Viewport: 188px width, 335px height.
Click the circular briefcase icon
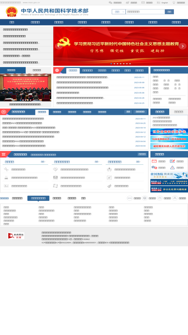(160, 198)
